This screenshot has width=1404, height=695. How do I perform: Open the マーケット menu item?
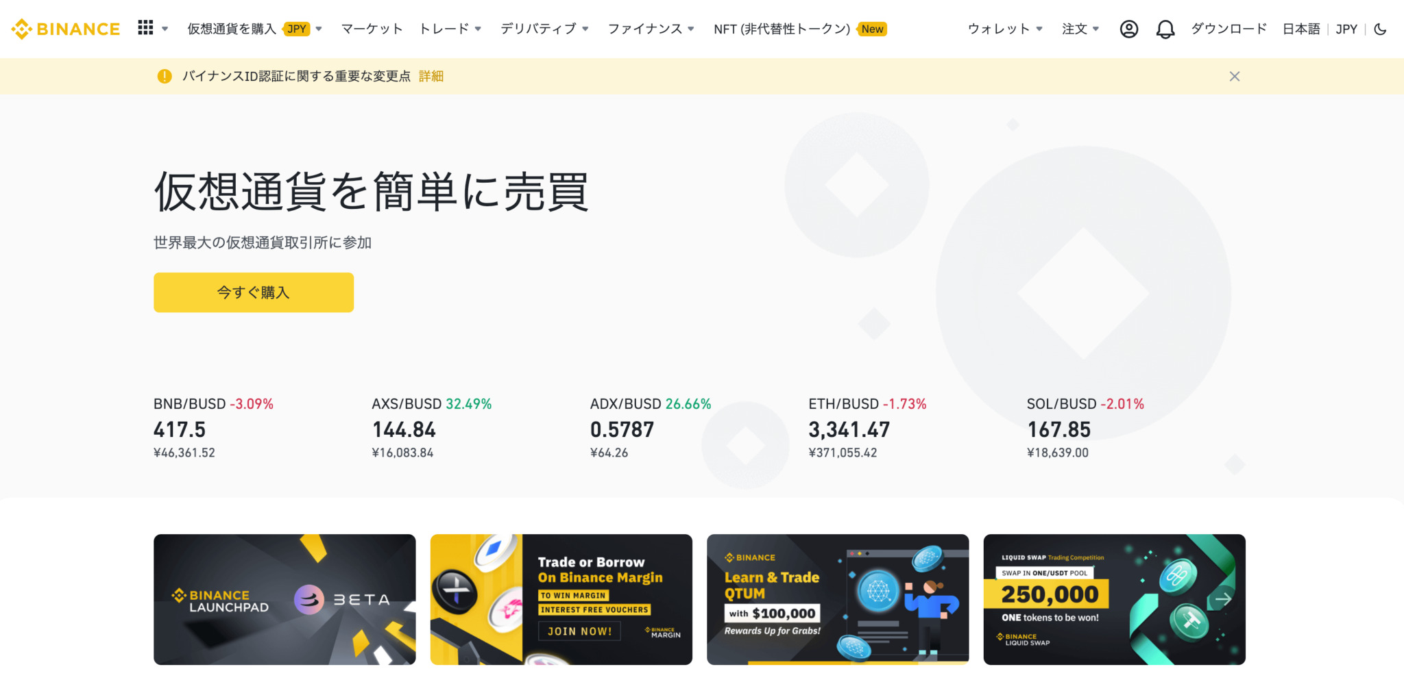(372, 29)
